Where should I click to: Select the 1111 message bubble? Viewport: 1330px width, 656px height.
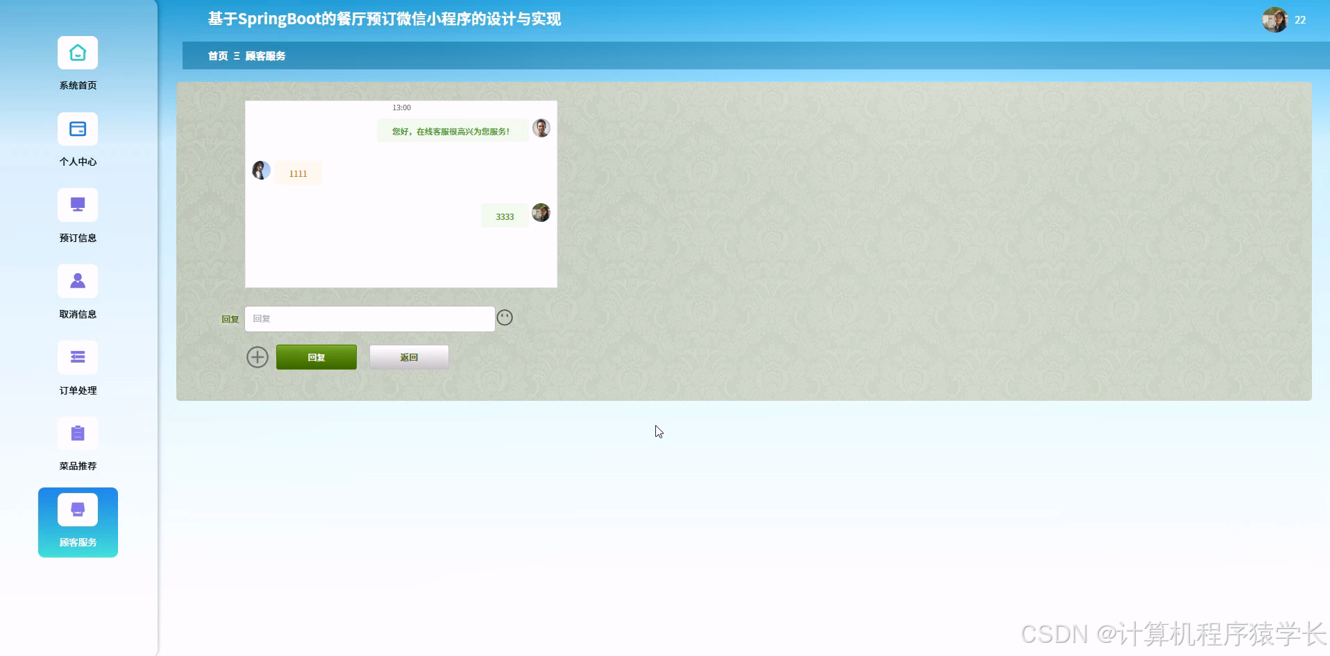pos(297,173)
